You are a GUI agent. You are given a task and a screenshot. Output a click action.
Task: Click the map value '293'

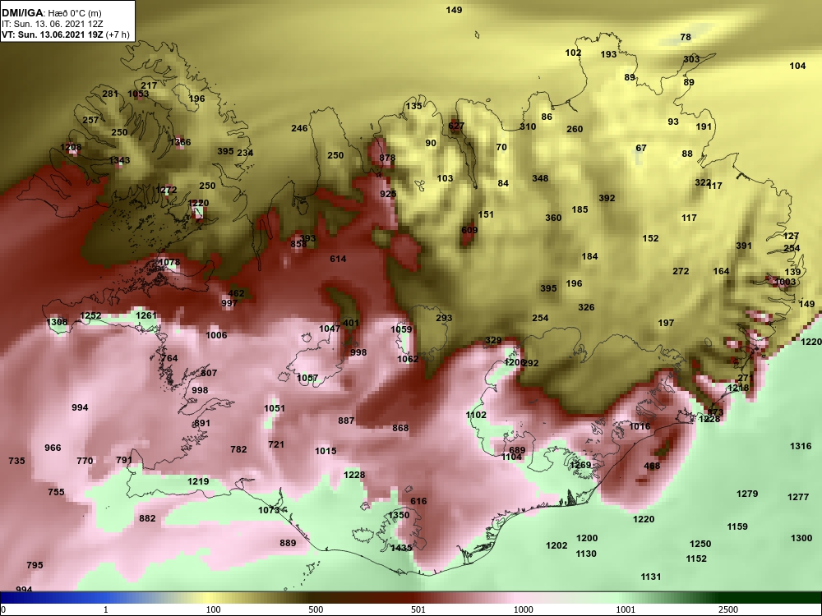click(x=444, y=318)
